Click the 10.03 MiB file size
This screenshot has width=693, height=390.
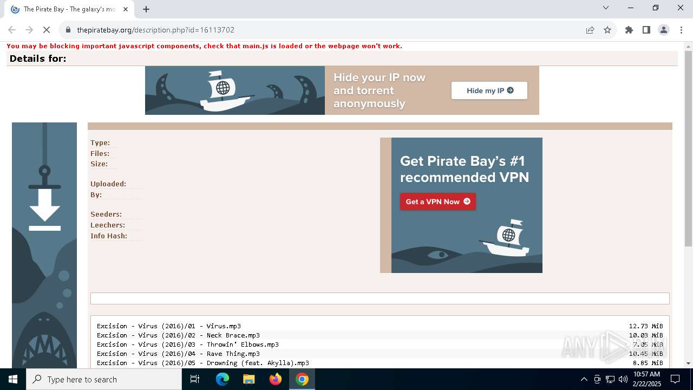646,335
